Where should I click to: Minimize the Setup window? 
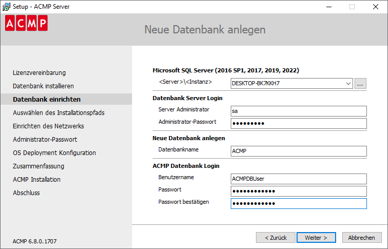(x=329, y=7)
